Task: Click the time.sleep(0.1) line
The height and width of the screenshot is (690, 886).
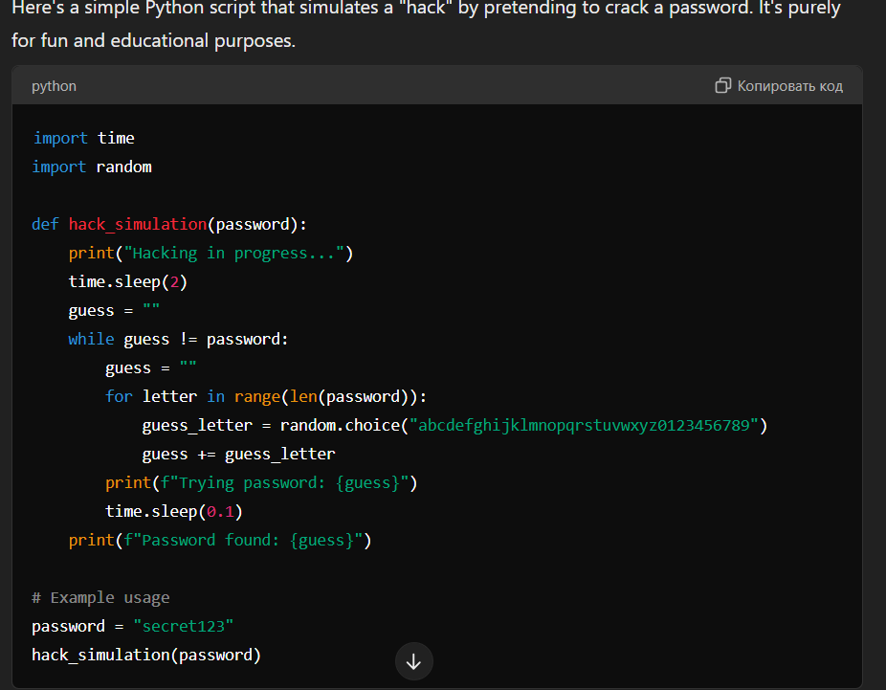Action: [x=174, y=511]
